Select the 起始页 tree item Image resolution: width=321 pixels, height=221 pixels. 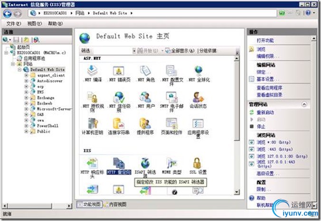pyautogui.click(x=23, y=47)
